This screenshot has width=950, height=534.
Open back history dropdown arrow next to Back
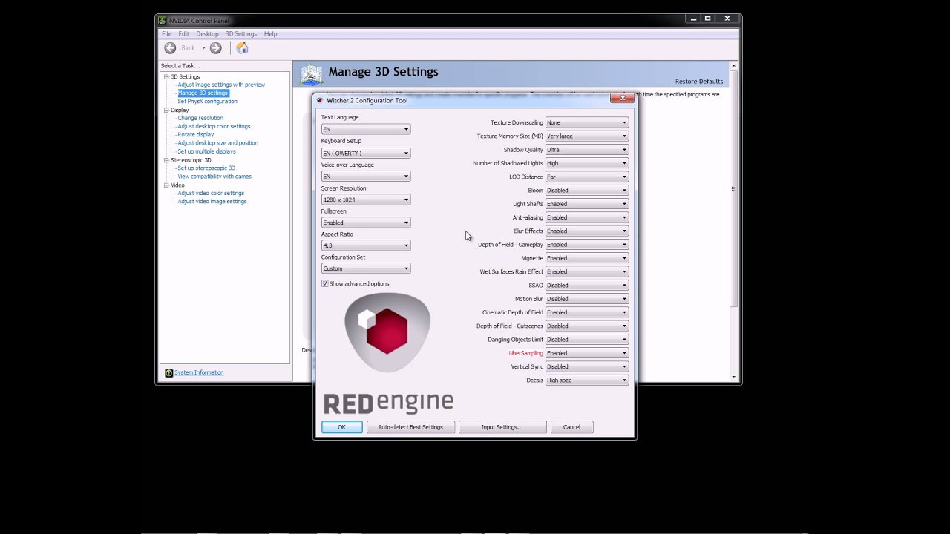point(203,48)
